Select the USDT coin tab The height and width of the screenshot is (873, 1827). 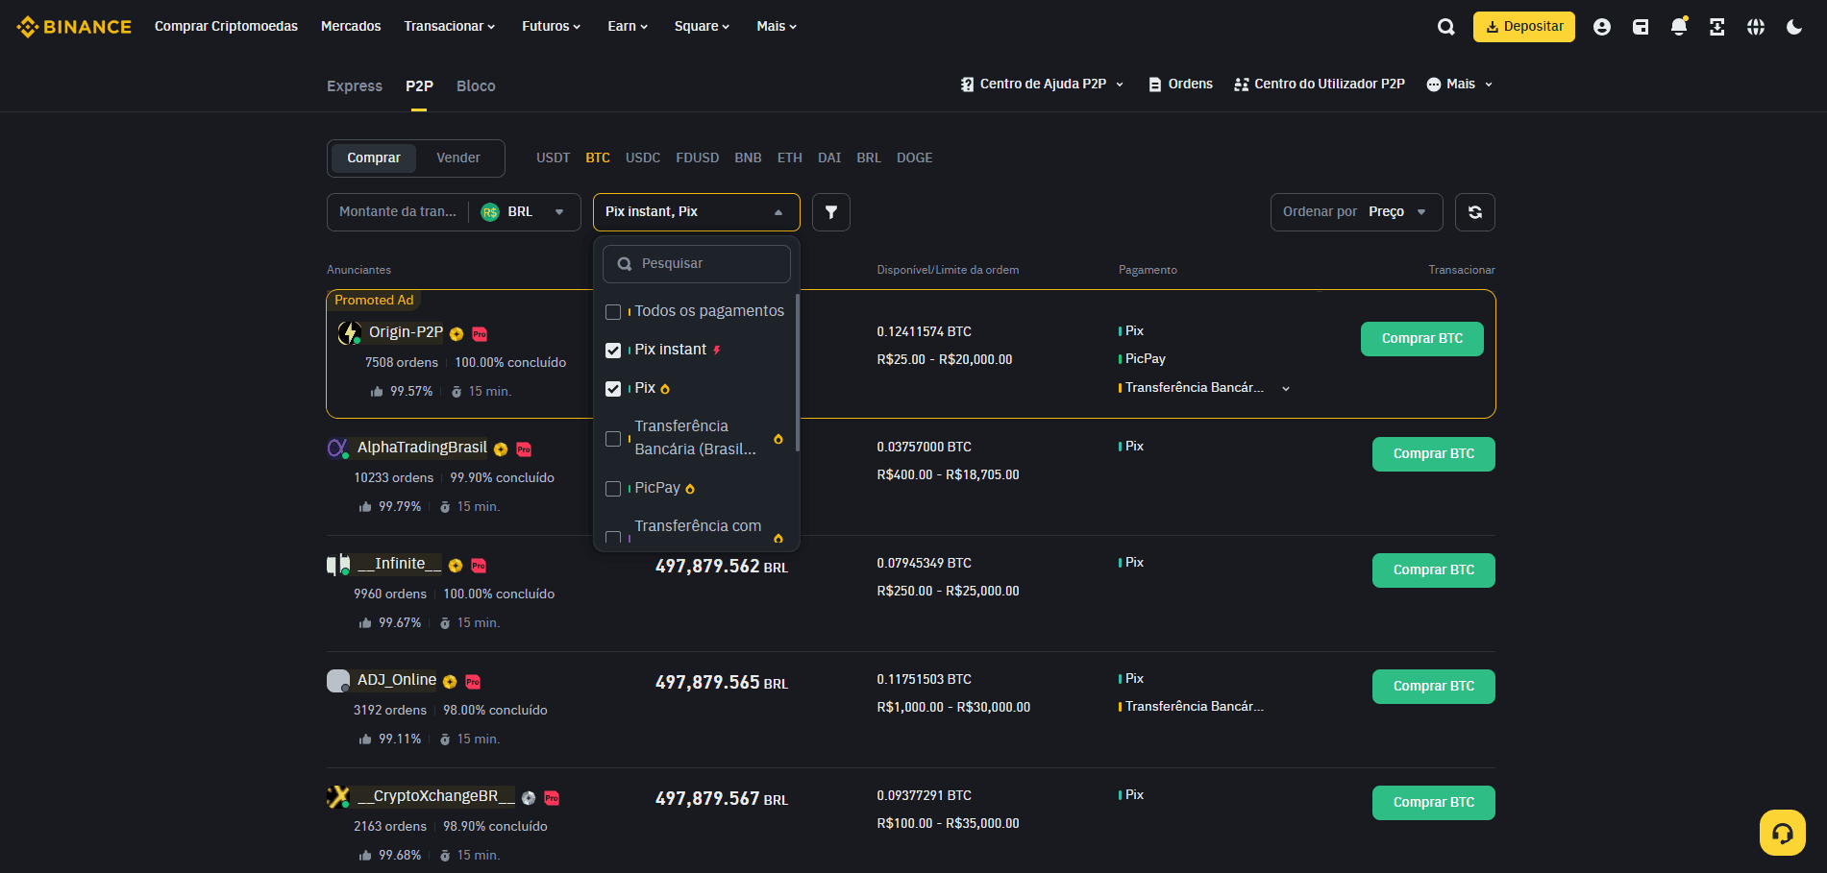point(554,158)
